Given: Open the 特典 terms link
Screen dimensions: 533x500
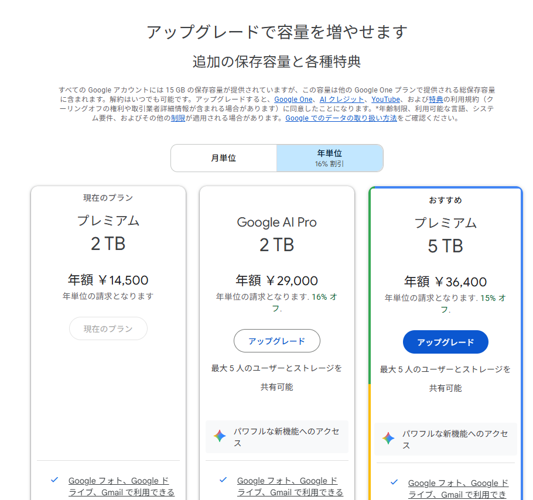Looking at the screenshot, I should [436, 100].
